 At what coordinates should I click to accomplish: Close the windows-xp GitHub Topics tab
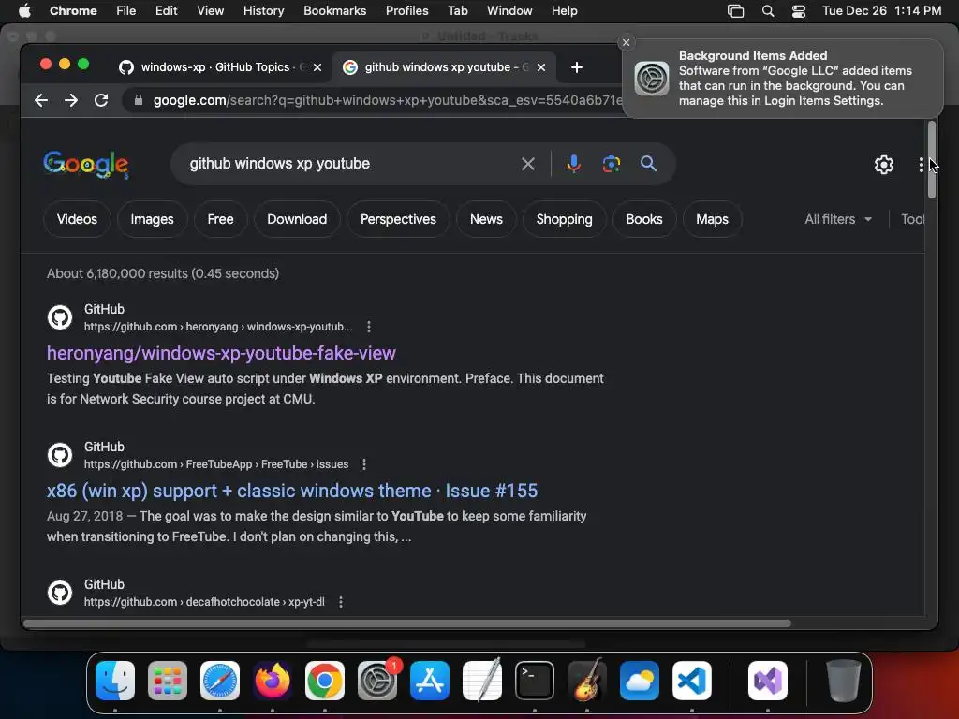(317, 67)
